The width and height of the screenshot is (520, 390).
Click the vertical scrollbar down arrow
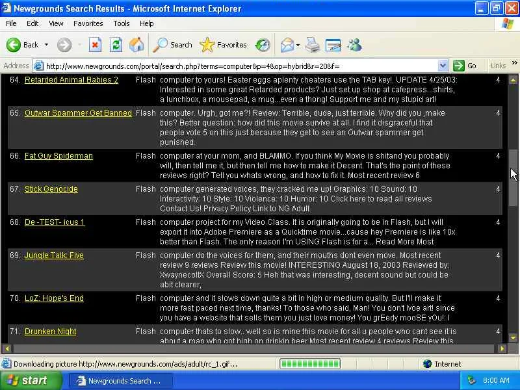(513, 338)
